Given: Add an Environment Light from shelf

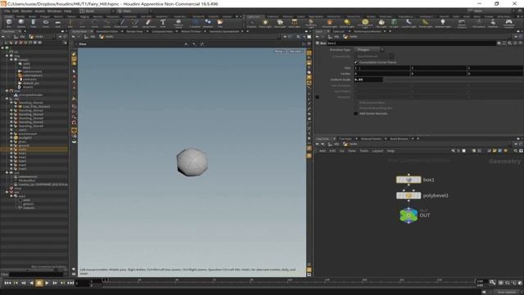Looking at the screenshot, I should 365,24.
